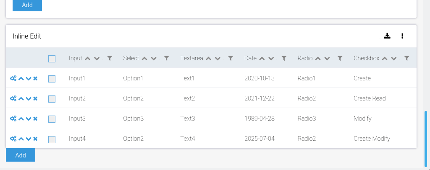The width and height of the screenshot is (430, 170).
Task: Sort the Select column ascending
Action: click(144, 59)
